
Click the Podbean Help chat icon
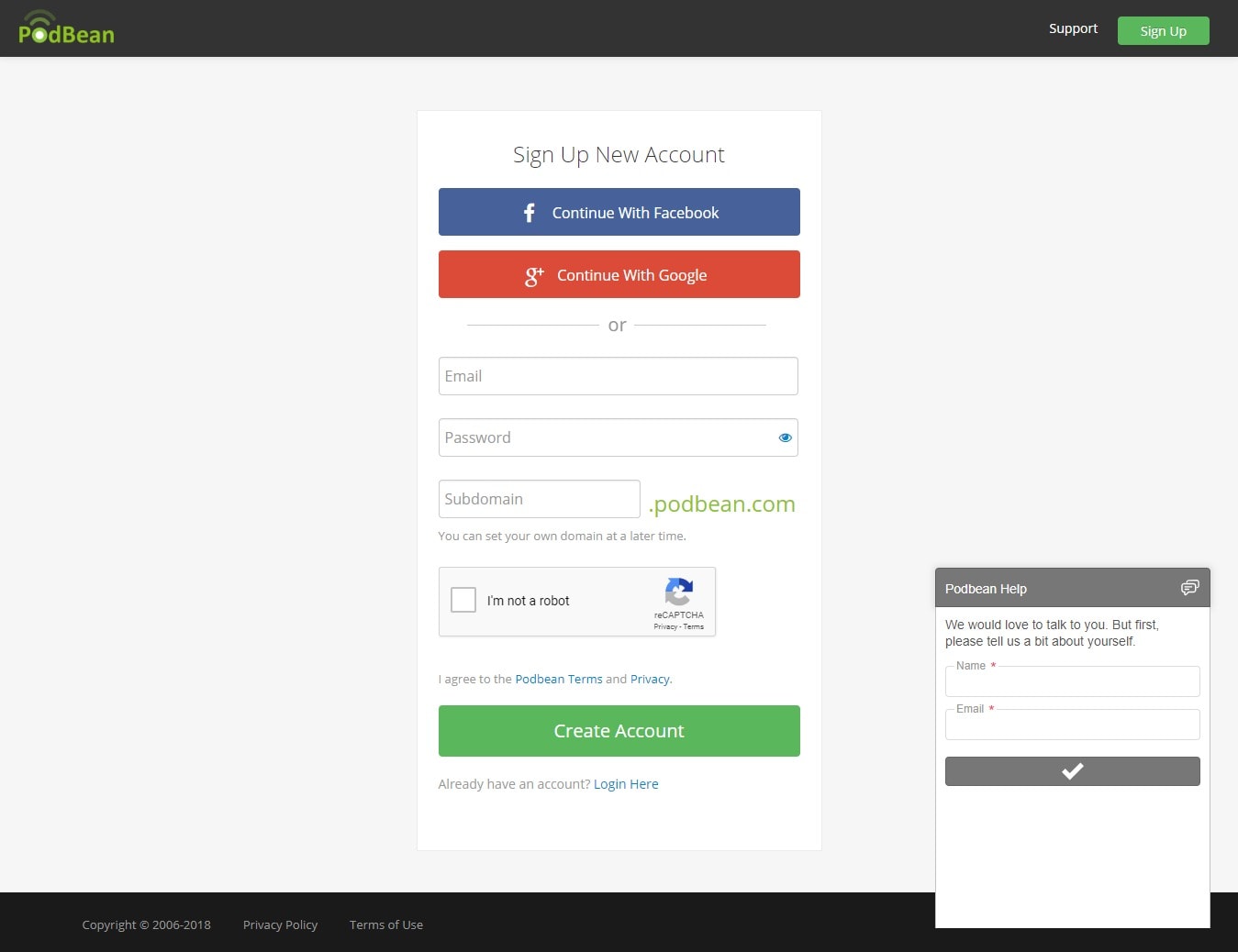point(1189,588)
